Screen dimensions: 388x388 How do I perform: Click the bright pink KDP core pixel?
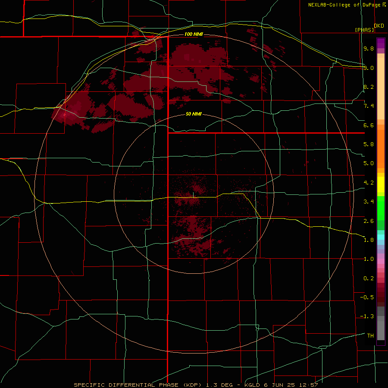65,115
